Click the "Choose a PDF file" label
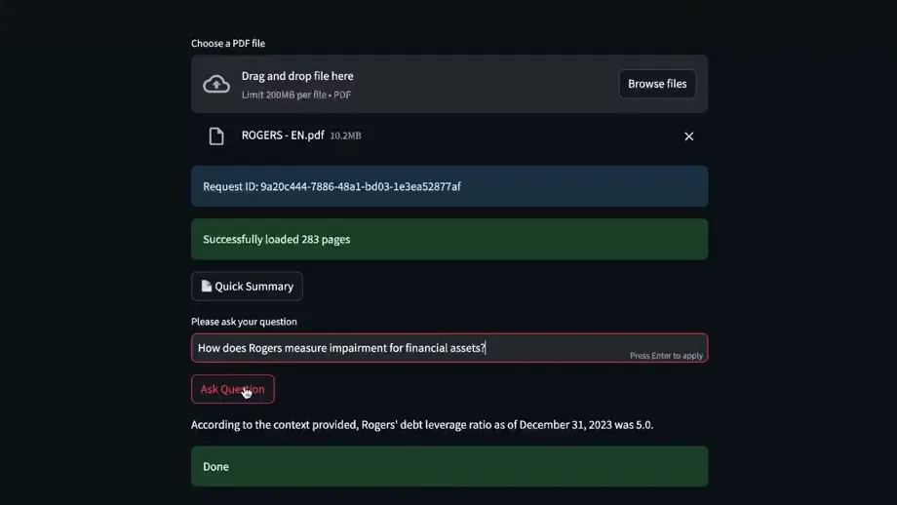 tap(228, 44)
